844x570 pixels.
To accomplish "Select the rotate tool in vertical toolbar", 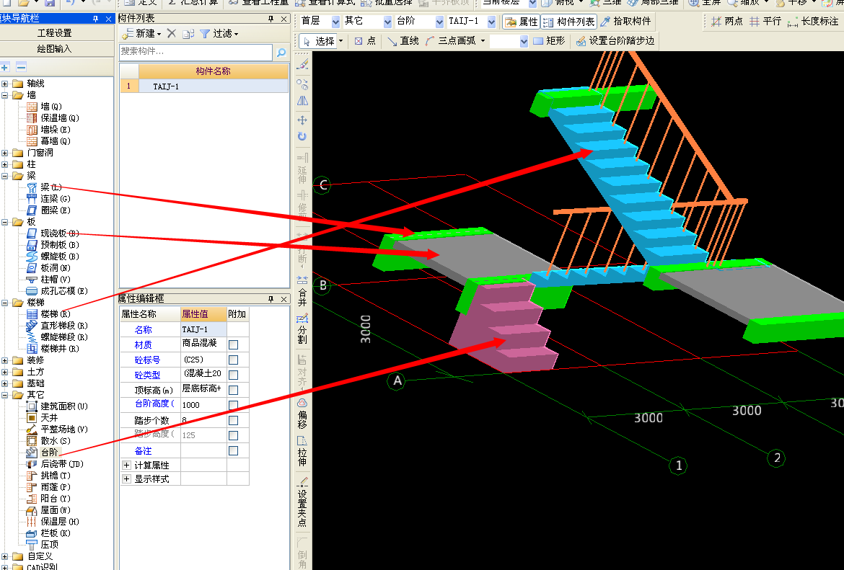I will point(302,137).
